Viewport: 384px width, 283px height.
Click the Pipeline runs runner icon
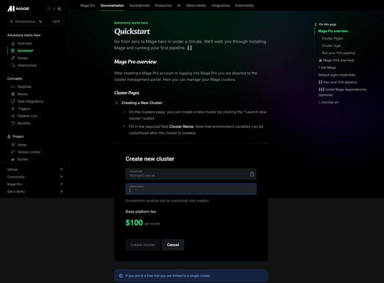click(x=13, y=116)
